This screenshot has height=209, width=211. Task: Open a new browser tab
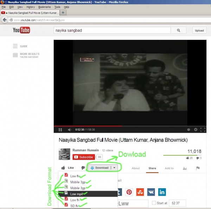(63, 13)
